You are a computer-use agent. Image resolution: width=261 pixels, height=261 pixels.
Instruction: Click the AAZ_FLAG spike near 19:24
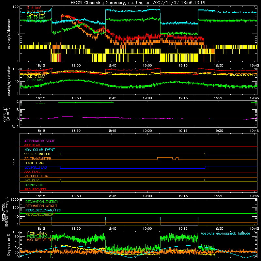pos(205,181)
